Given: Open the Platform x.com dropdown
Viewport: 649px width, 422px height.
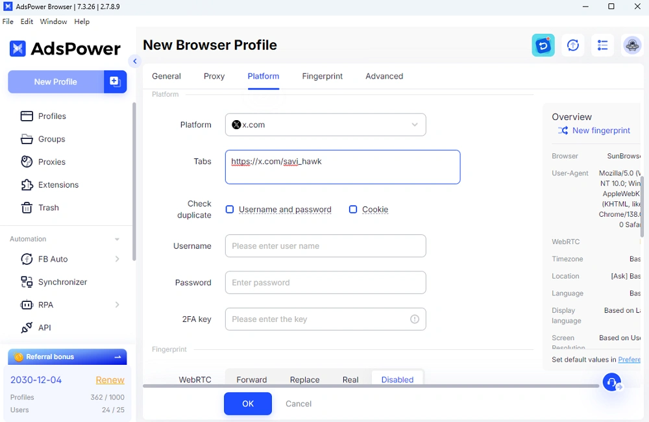Looking at the screenshot, I should pos(325,125).
